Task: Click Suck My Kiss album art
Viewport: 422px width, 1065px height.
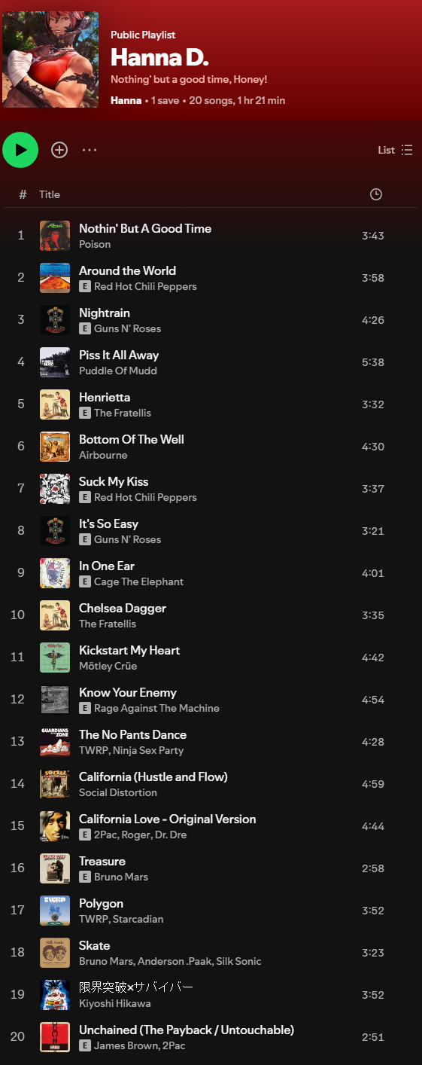Action: coord(55,489)
